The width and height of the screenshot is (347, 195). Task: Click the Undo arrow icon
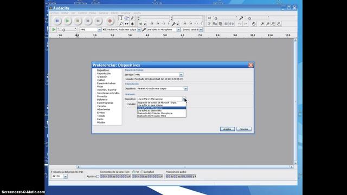pyautogui.click(x=240, y=24)
